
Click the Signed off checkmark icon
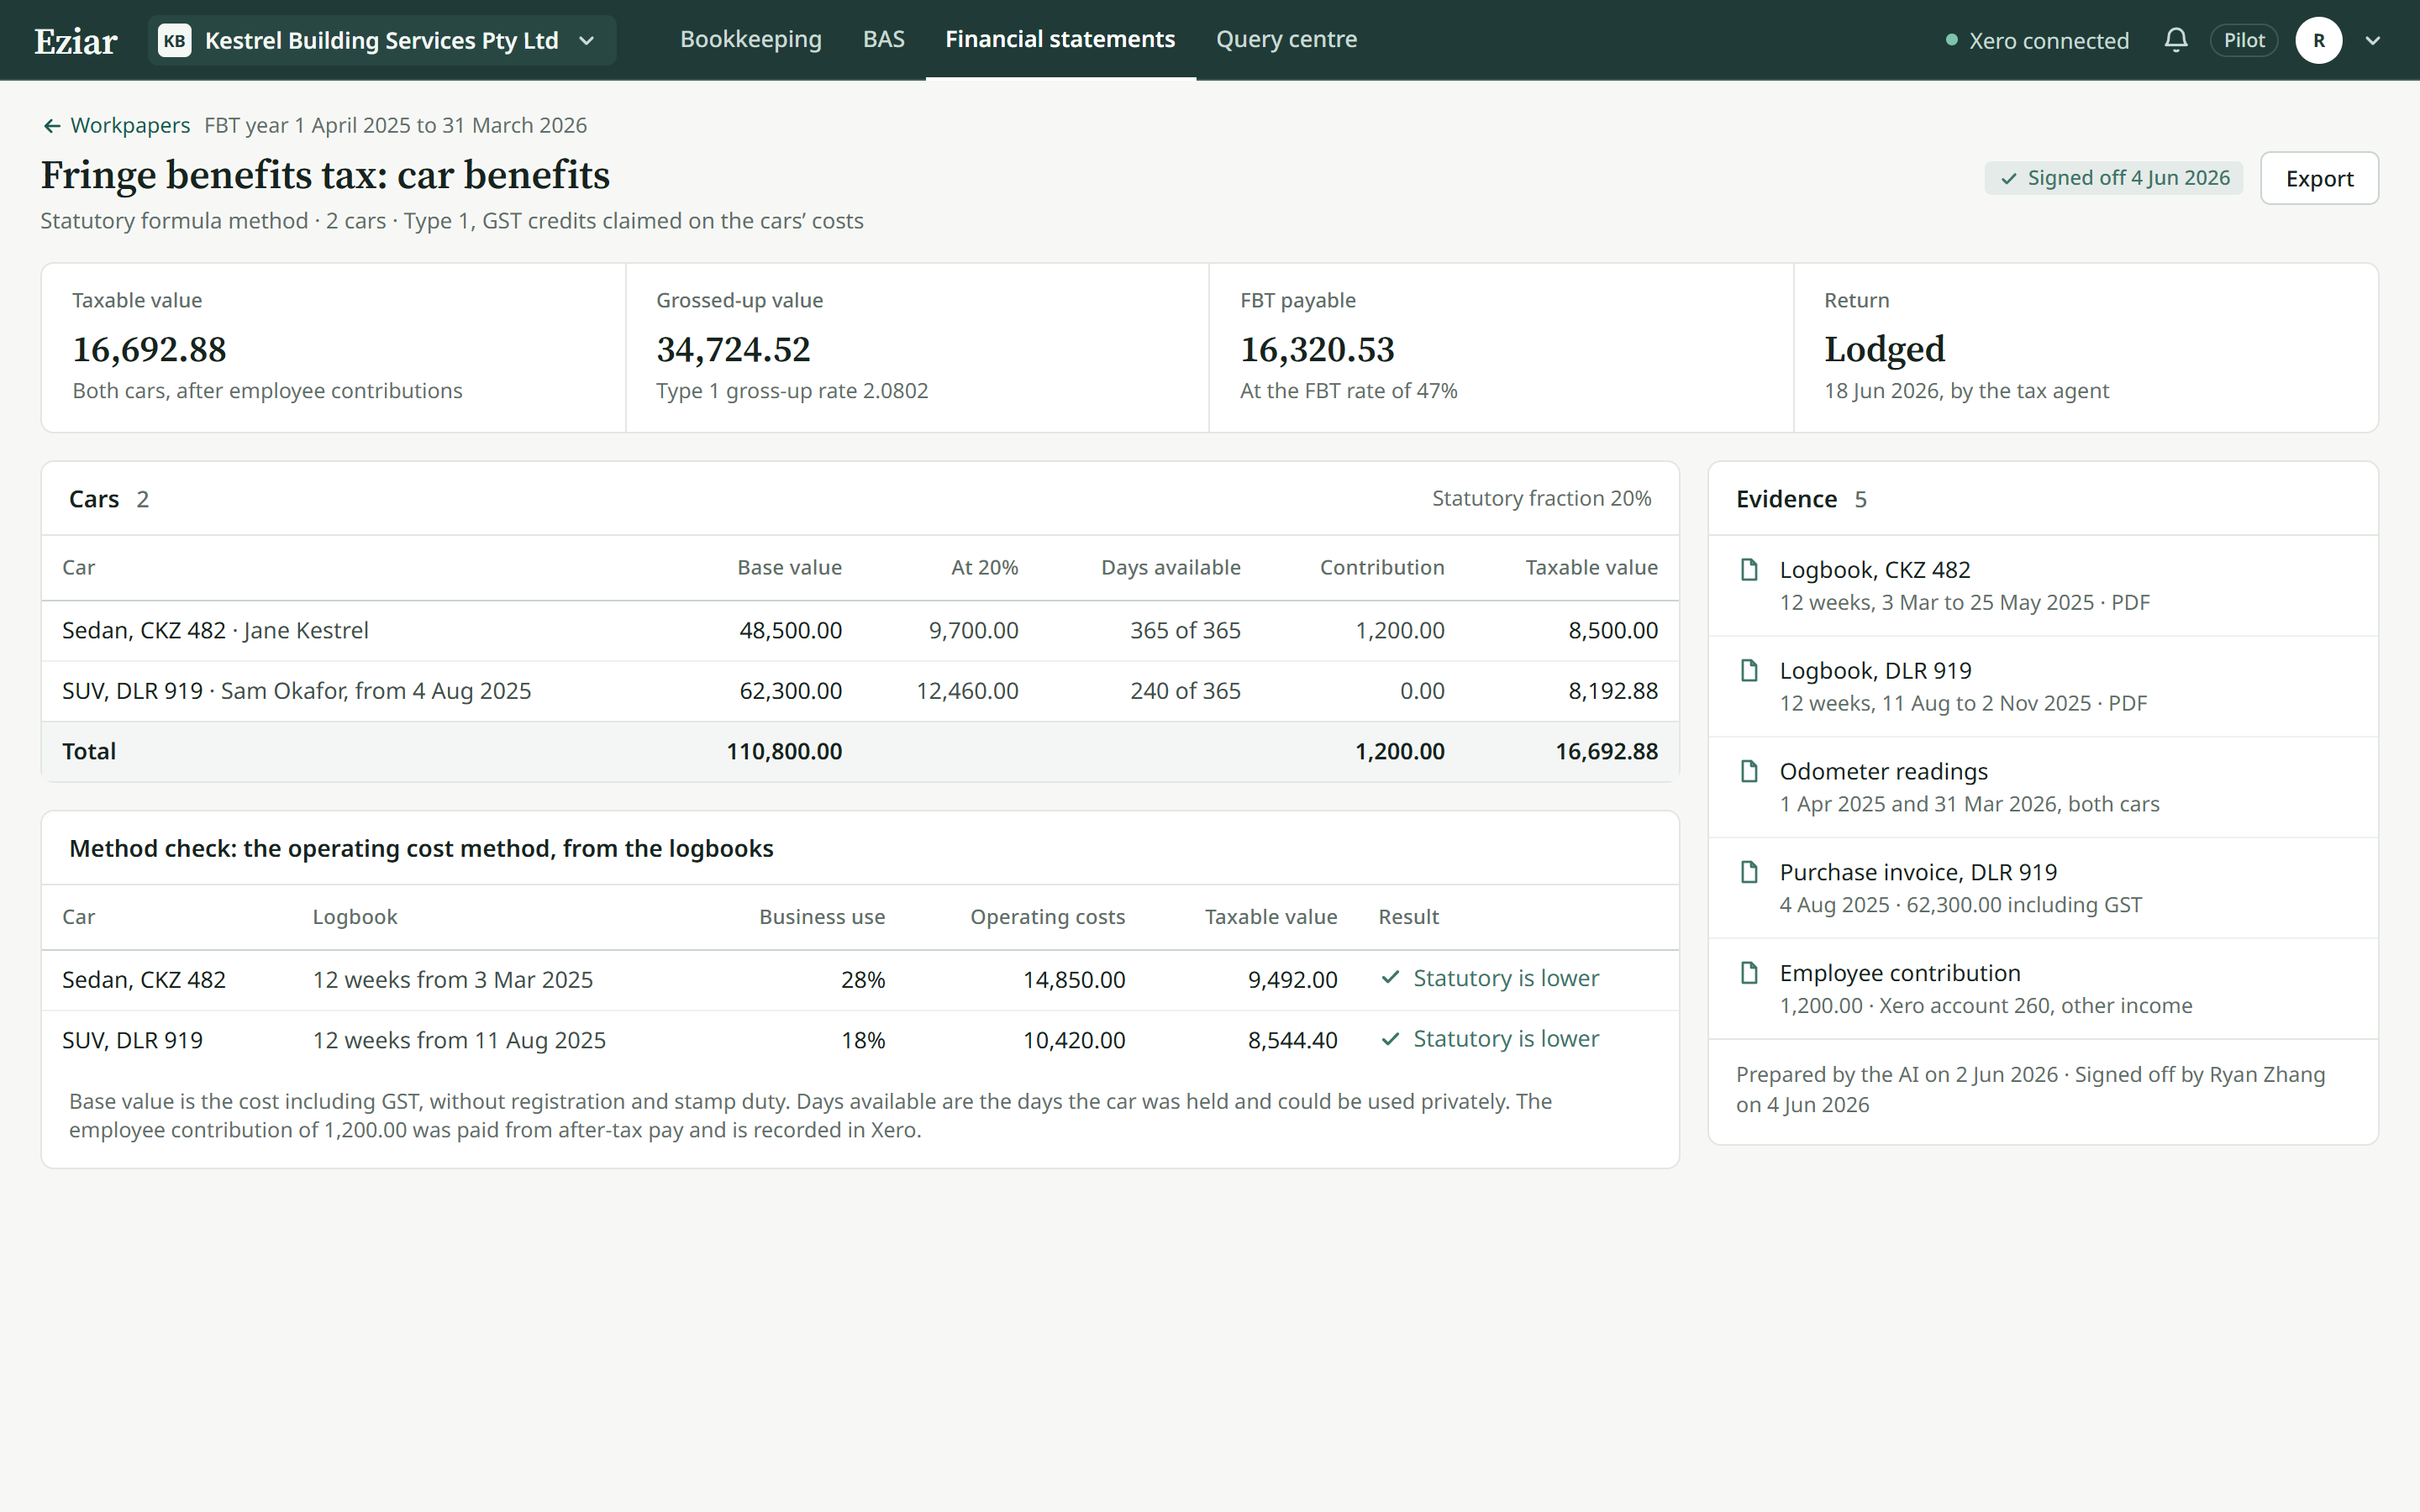click(2008, 179)
